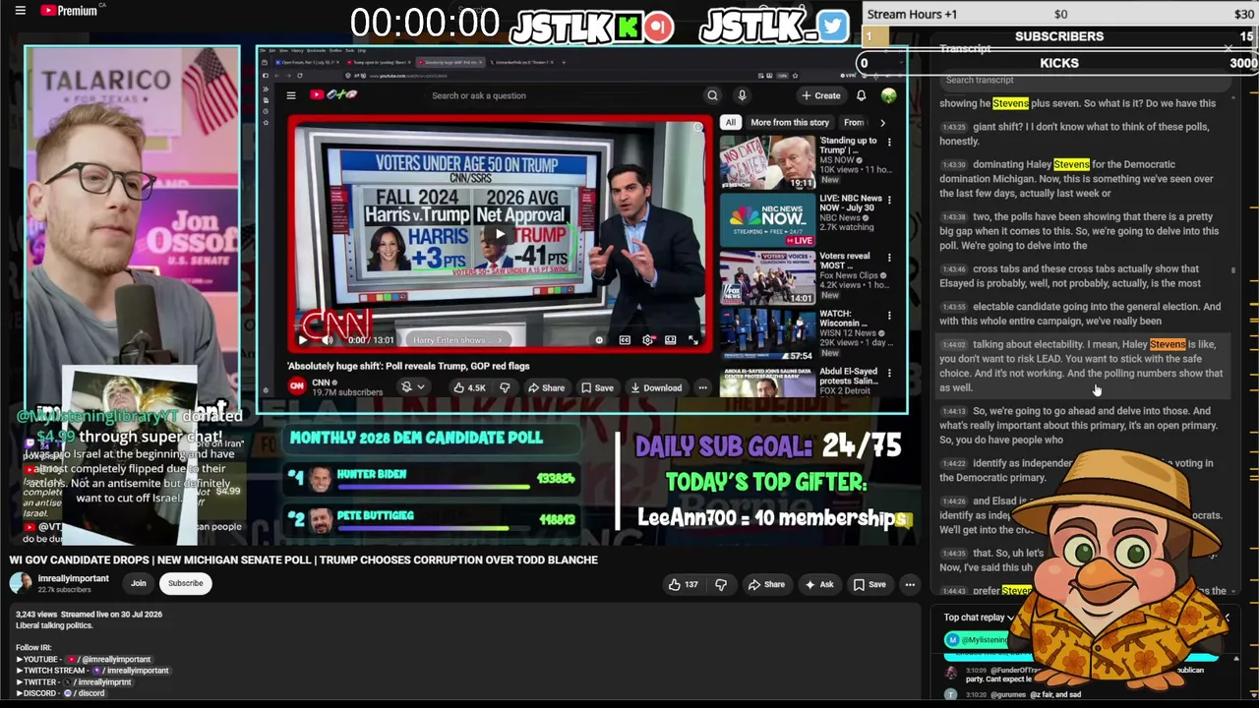The height and width of the screenshot is (708, 1259).
Task: Go to YouTube Premium home logo
Action: pos(70,11)
